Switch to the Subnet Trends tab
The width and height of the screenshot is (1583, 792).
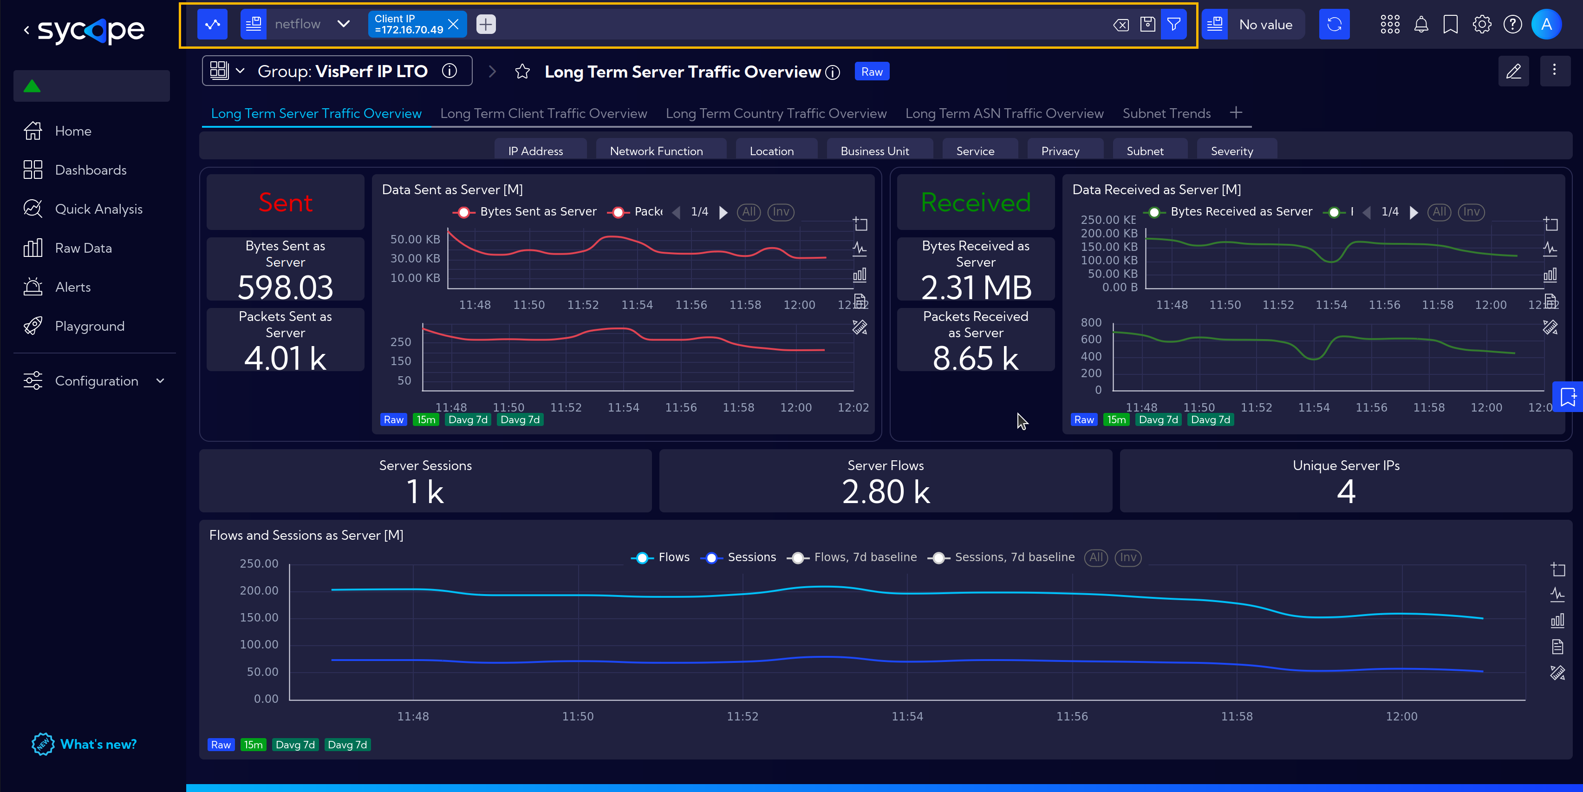pyautogui.click(x=1166, y=113)
